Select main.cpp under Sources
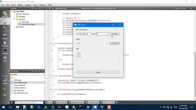This screenshot has height=110, width=196. click(25, 22)
